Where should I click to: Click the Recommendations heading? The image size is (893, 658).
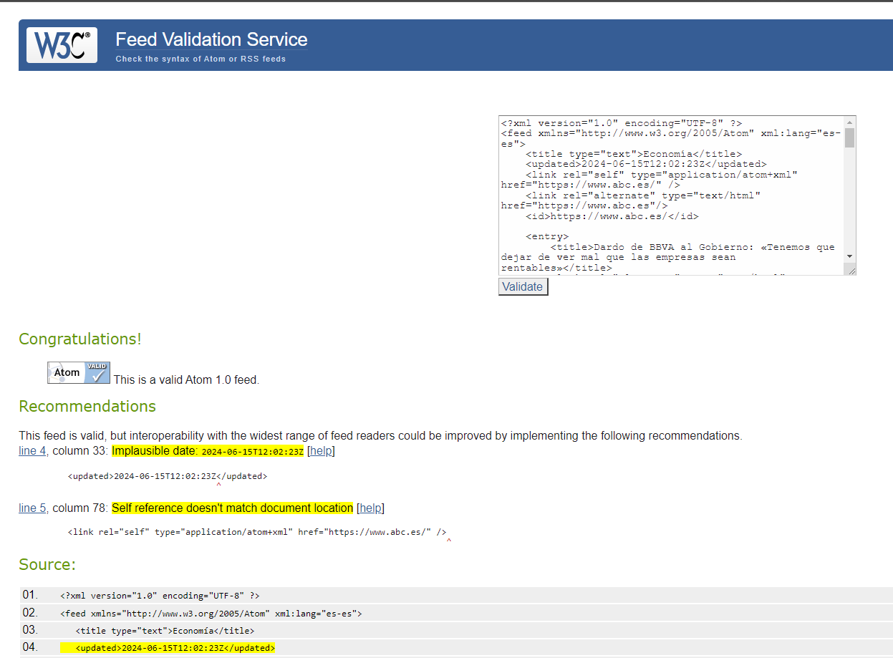(87, 407)
